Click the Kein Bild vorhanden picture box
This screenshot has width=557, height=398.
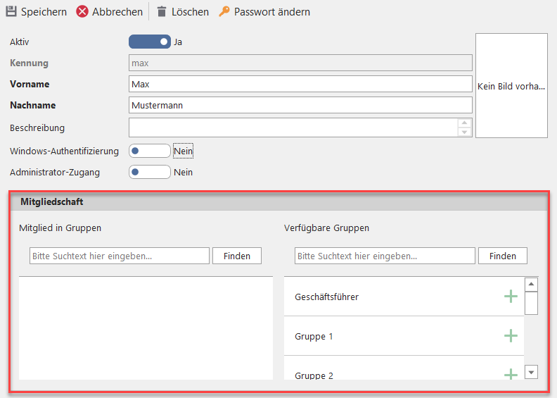tap(511, 86)
